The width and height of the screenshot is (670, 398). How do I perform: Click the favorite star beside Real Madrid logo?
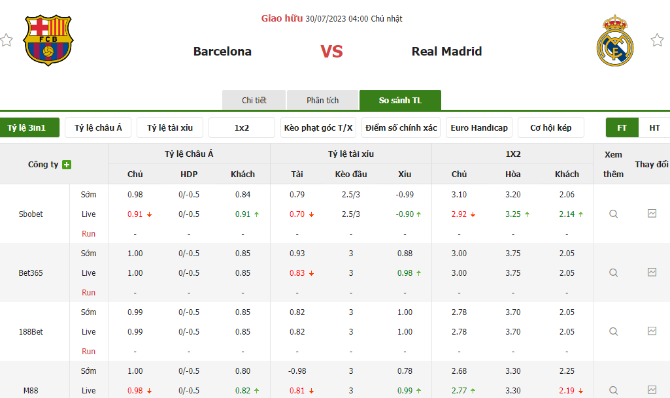point(657,41)
